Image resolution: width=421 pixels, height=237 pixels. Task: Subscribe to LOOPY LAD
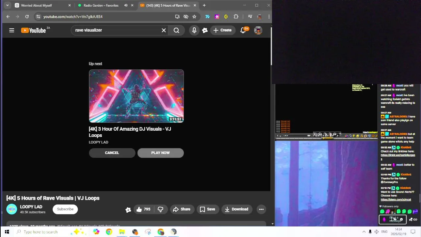click(65, 209)
